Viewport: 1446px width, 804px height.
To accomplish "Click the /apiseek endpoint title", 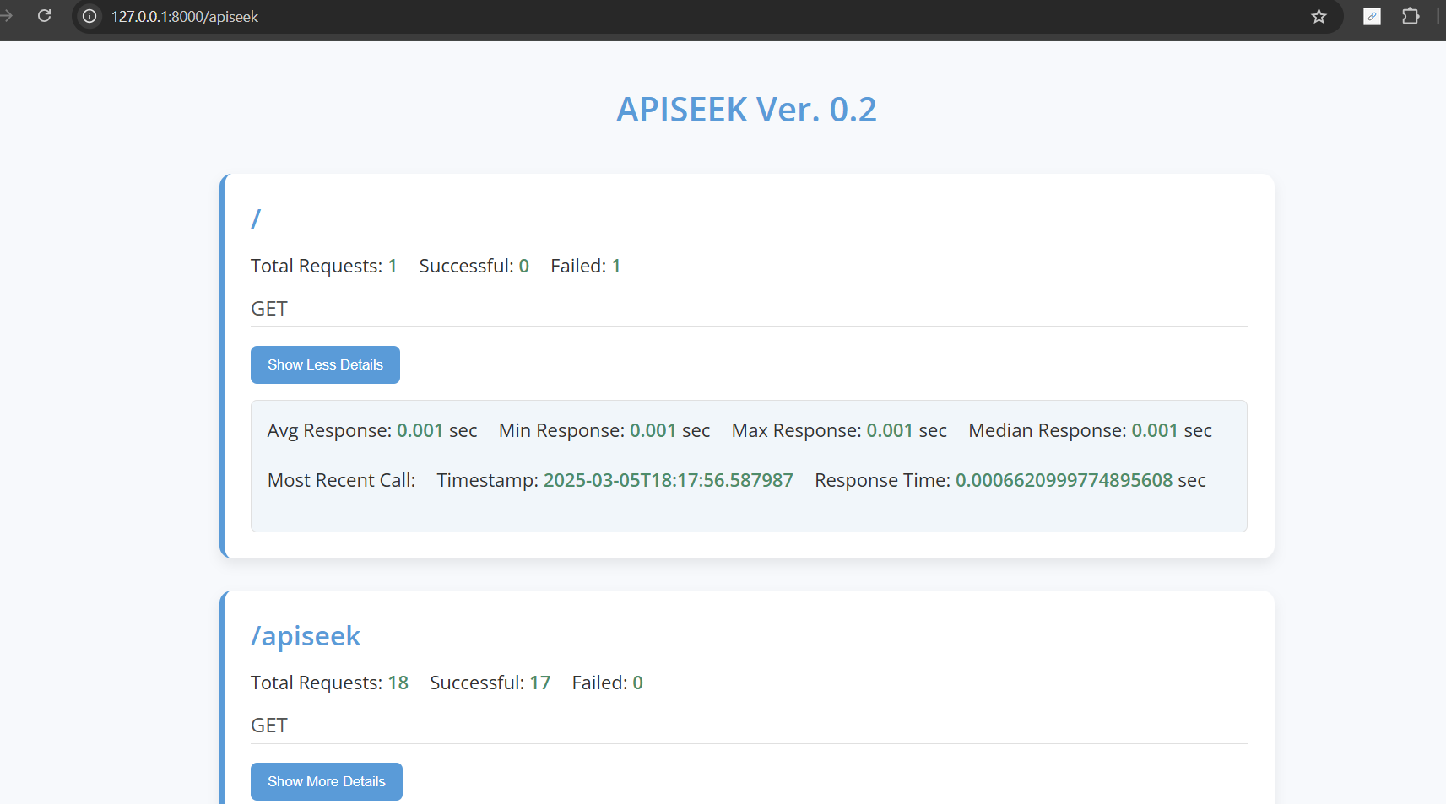I will coord(306,636).
